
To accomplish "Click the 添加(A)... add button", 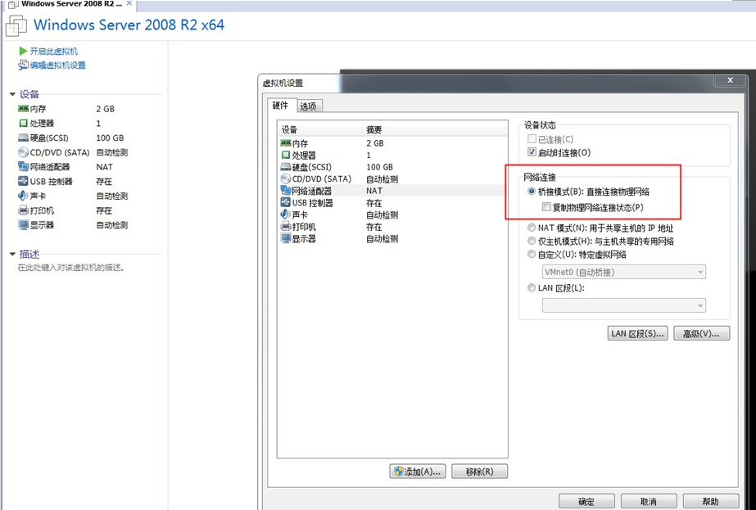I will tap(418, 472).
